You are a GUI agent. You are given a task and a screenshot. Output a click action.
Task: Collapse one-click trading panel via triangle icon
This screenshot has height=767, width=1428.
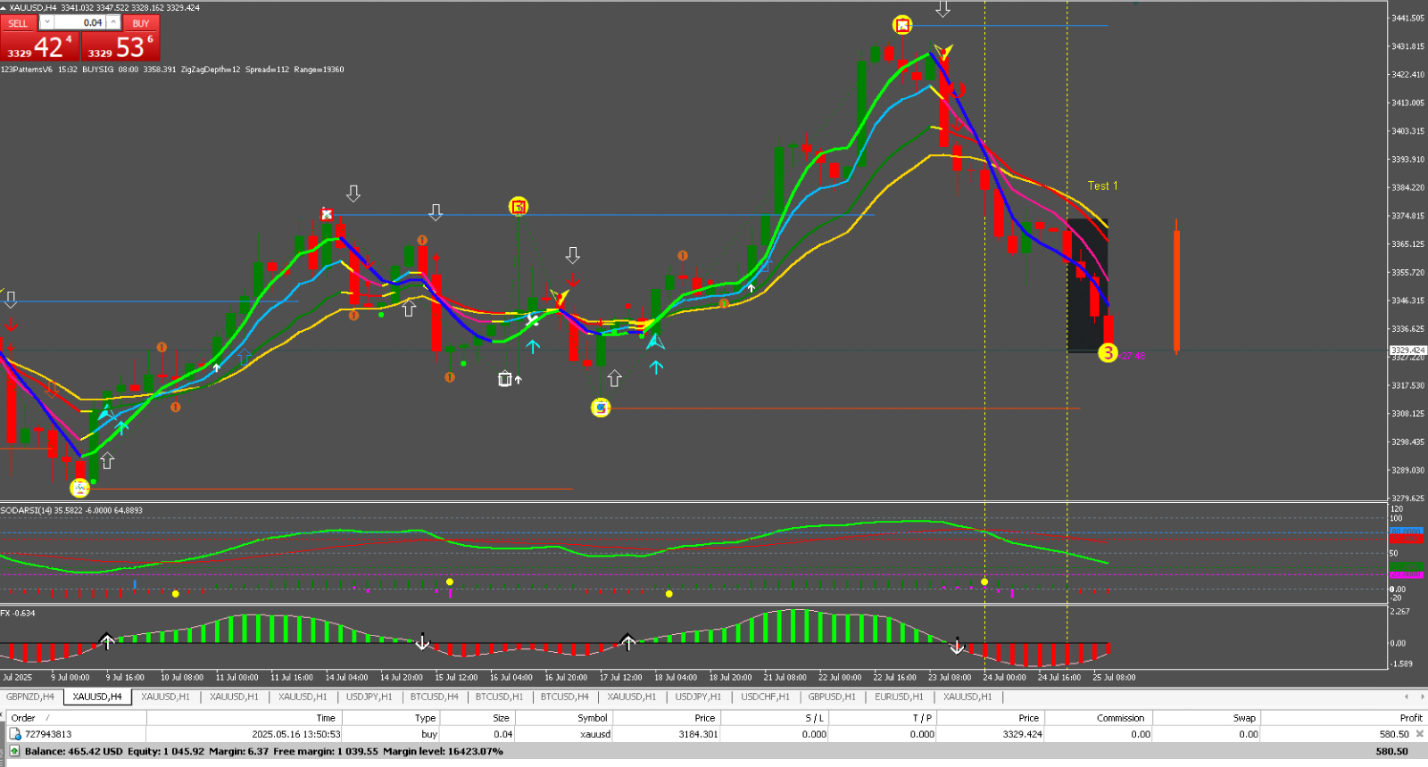click(x=4, y=8)
